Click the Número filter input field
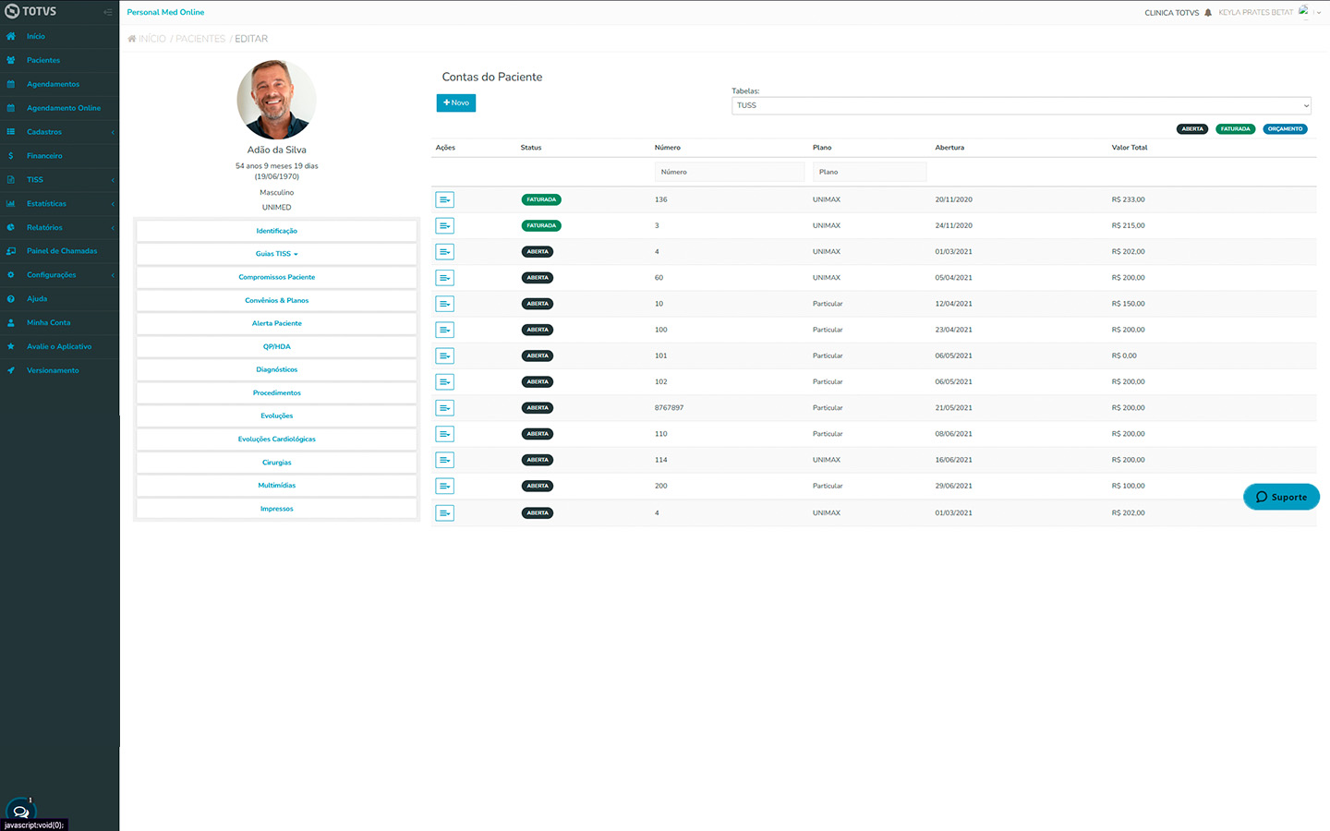1330x831 pixels. 729,172
